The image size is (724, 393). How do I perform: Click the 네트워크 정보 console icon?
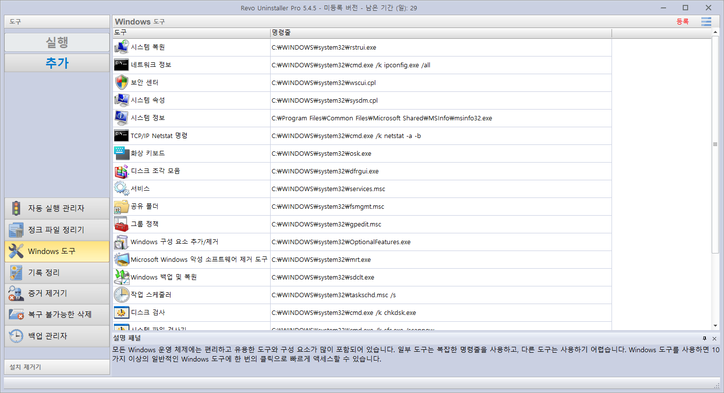point(121,65)
